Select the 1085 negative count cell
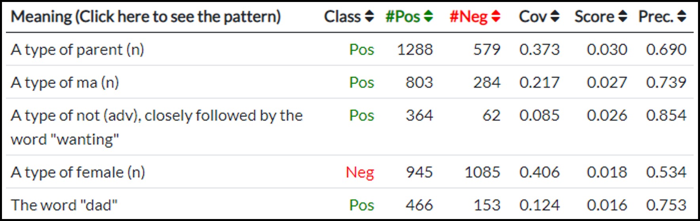 pyautogui.click(x=482, y=172)
